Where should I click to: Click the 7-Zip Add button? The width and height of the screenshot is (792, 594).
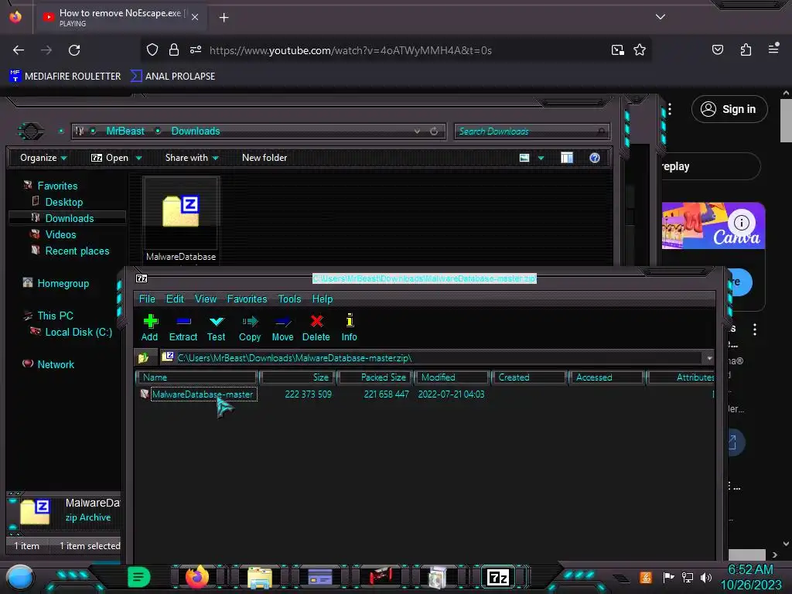(x=149, y=327)
